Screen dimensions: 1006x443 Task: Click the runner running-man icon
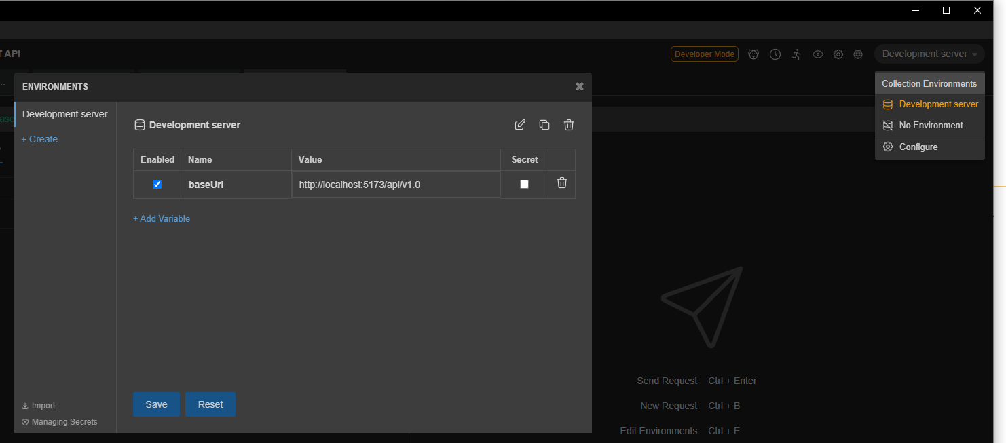(x=796, y=54)
